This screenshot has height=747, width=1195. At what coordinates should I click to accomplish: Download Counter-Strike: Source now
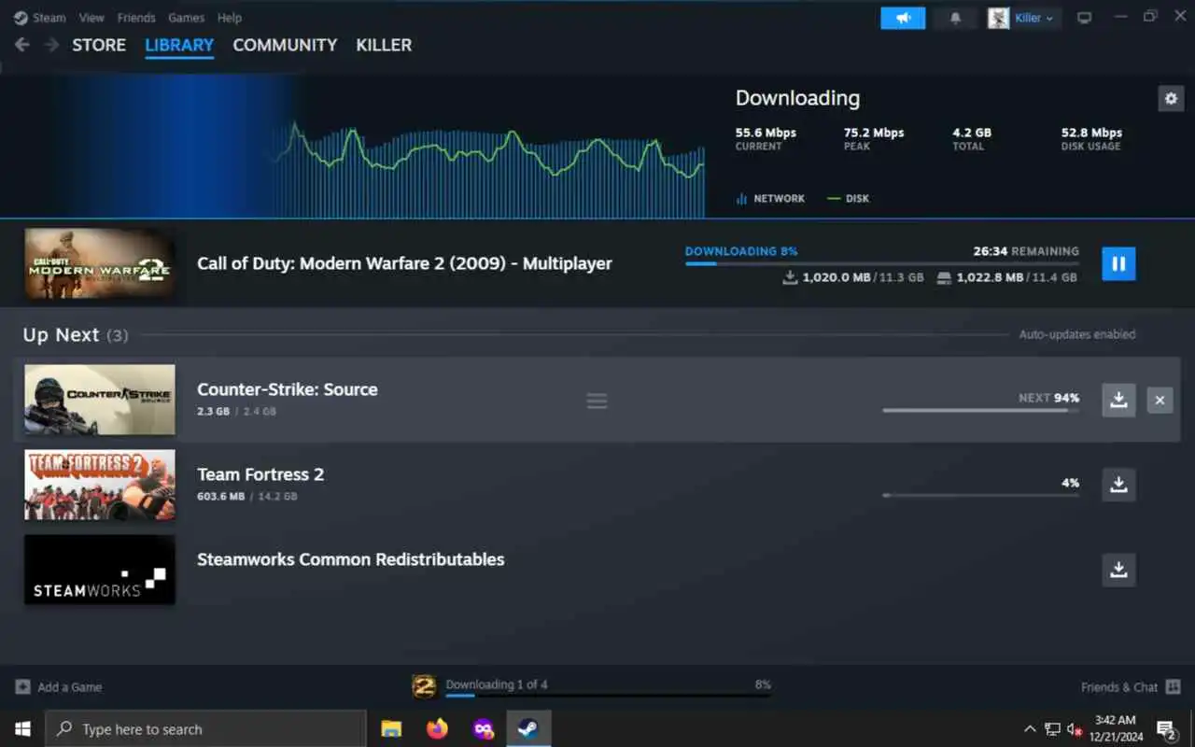pyautogui.click(x=1118, y=401)
